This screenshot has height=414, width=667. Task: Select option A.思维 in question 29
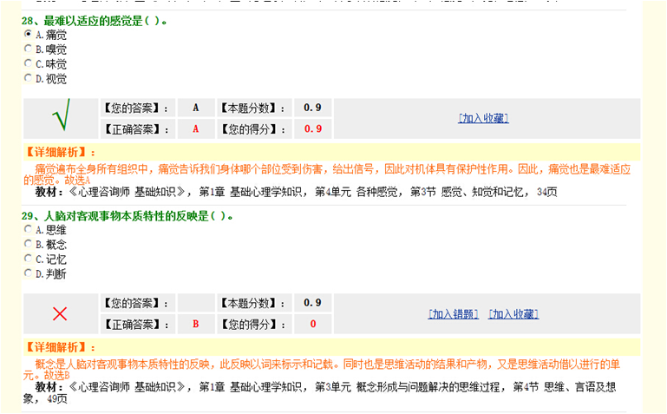click(x=29, y=230)
